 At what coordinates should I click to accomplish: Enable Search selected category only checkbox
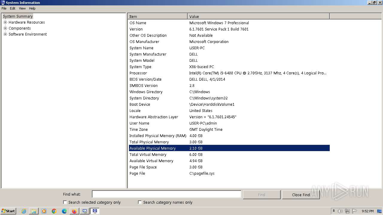65,202
